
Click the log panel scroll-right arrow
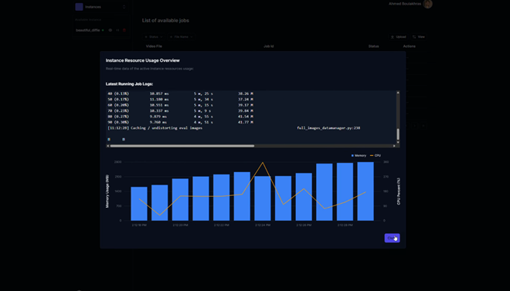coord(394,146)
